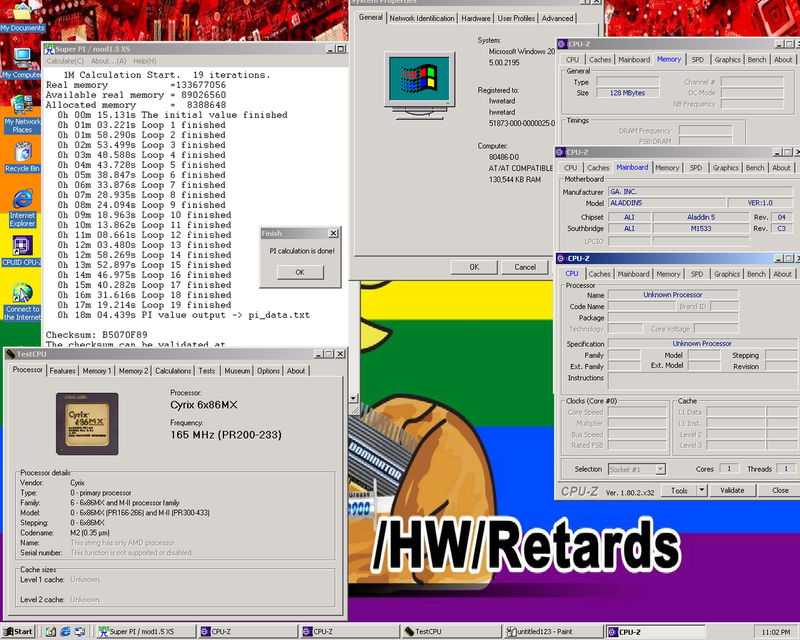Open Mainboard tab in the bottom CPU-Z window
Image resolution: width=800 pixels, height=640 pixels.
(x=633, y=274)
